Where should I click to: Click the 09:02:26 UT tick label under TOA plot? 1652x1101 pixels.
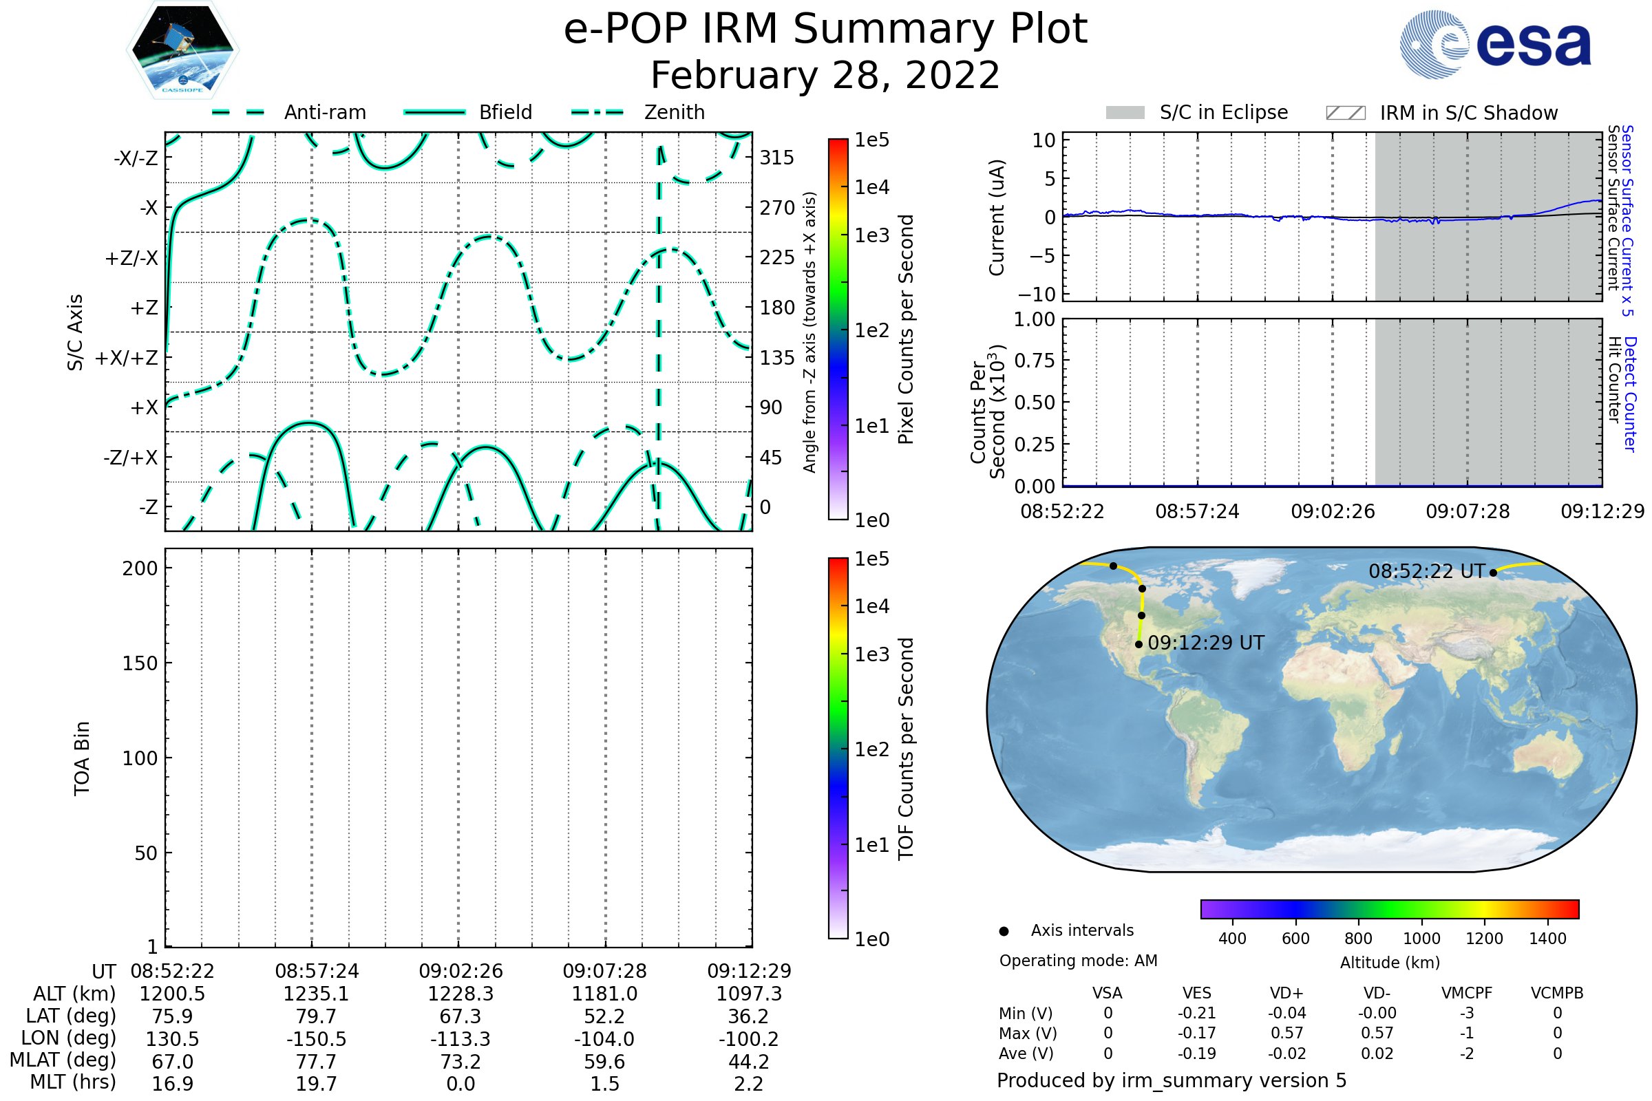click(x=460, y=971)
